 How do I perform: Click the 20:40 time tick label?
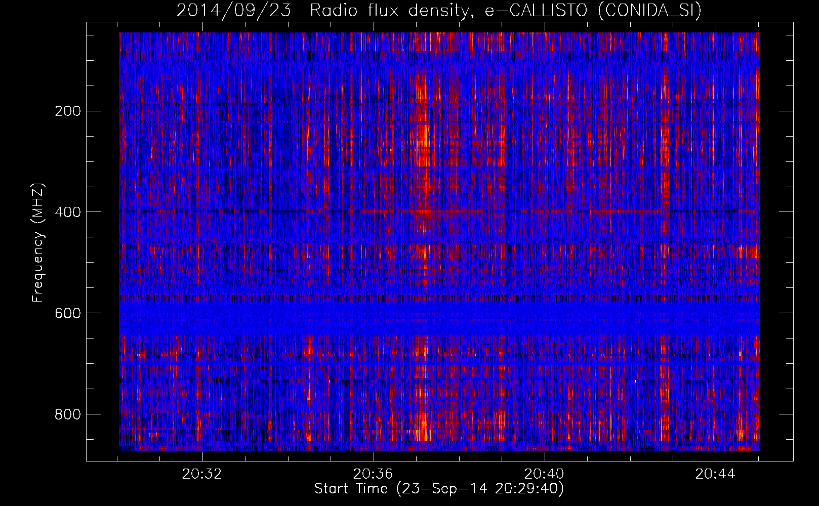point(544,474)
